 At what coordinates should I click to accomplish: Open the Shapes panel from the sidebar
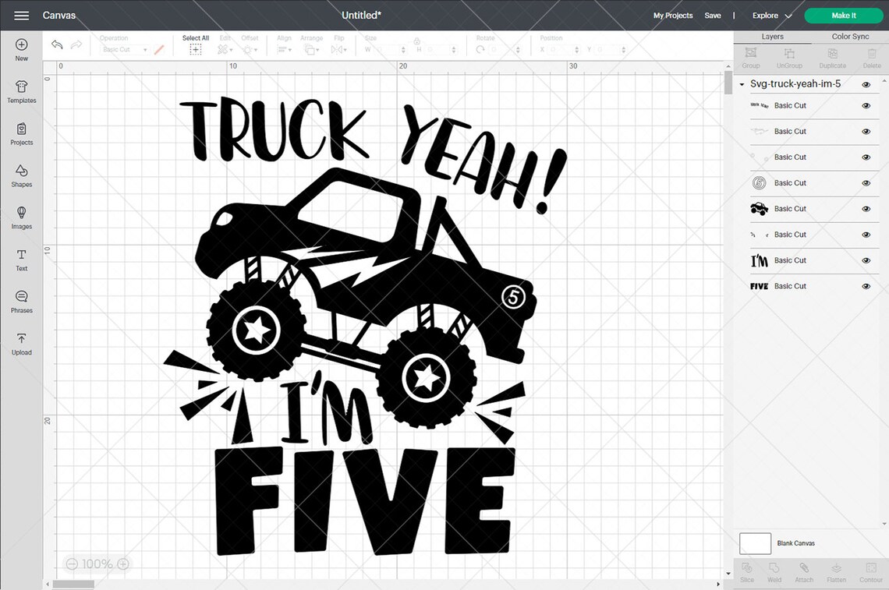pyautogui.click(x=21, y=176)
